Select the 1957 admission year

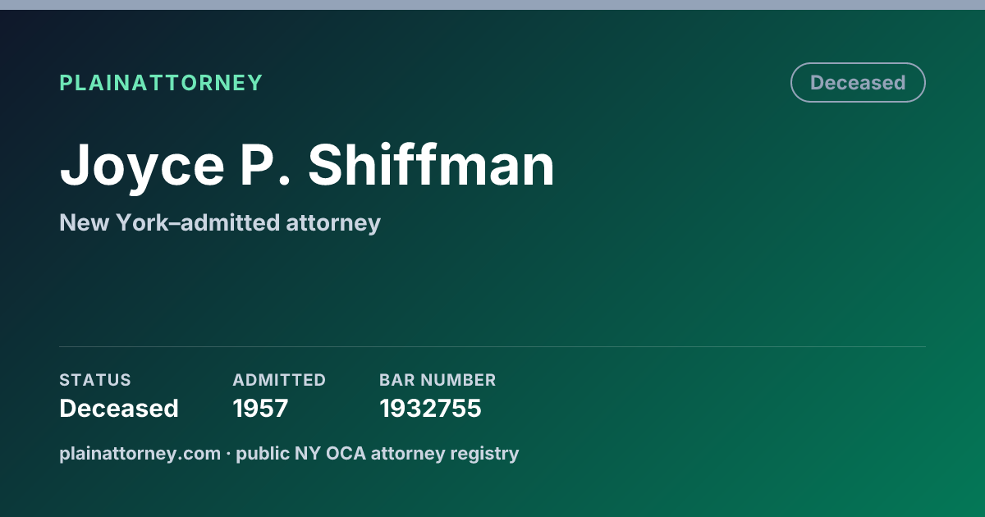coord(260,409)
